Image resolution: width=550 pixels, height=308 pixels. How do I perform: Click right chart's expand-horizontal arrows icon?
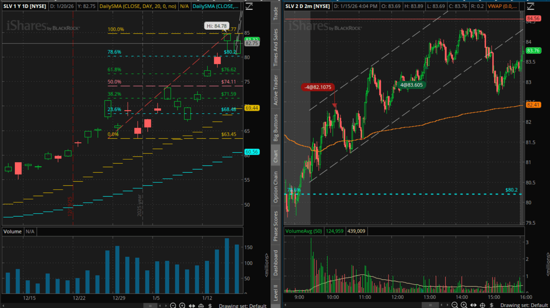pyautogui.click(x=473, y=305)
